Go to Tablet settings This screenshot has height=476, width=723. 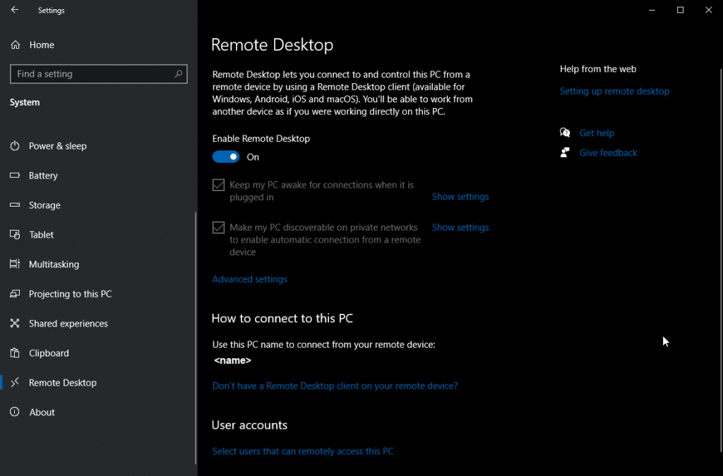pyautogui.click(x=41, y=235)
